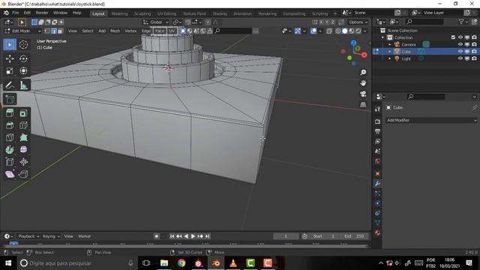Open the Modifier properties wrench tab
The image size is (480, 270).
(x=377, y=183)
